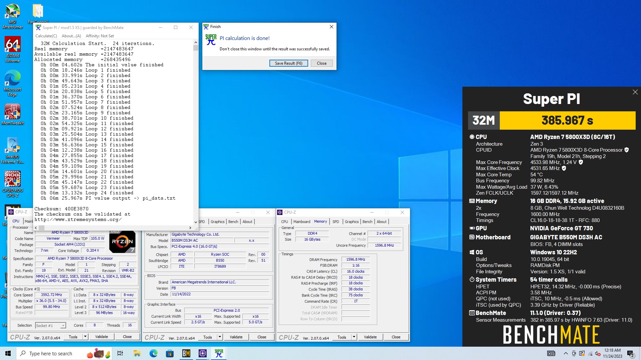The image size is (641, 360).
Task: Click Close button in left CPU-Z window
Action: coord(127,337)
